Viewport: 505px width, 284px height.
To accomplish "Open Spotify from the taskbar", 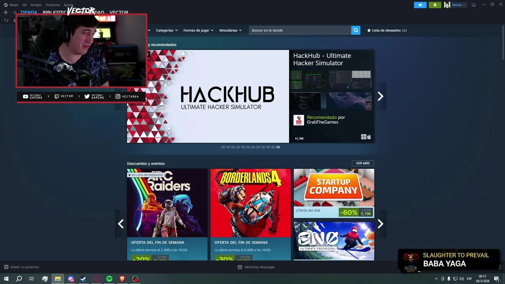I will 109,279.
